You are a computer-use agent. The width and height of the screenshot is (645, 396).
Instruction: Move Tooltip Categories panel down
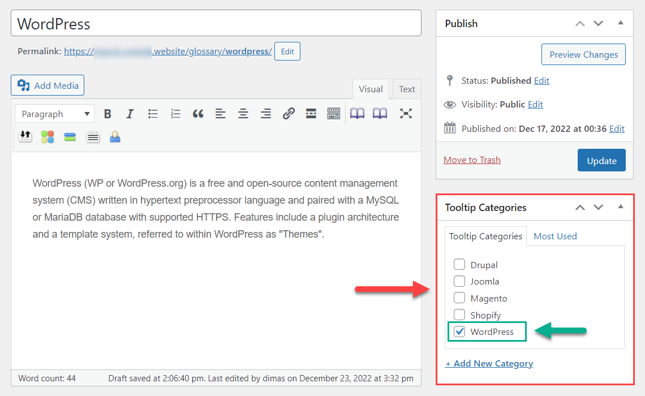pyautogui.click(x=598, y=207)
